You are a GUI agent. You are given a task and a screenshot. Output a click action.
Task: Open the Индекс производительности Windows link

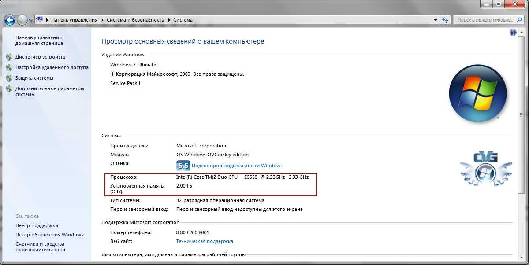237,166
